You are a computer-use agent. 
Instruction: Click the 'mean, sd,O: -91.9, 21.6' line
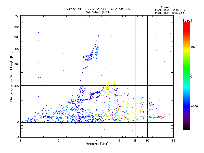click(170, 10)
